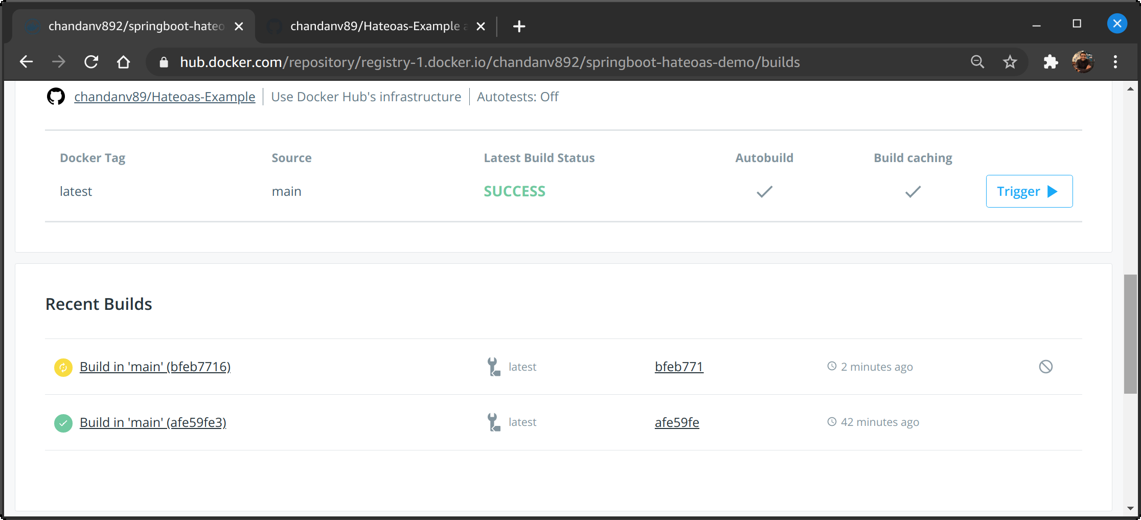
Task: Click the bfeb771 commit link
Action: click(x=679, y=367)
